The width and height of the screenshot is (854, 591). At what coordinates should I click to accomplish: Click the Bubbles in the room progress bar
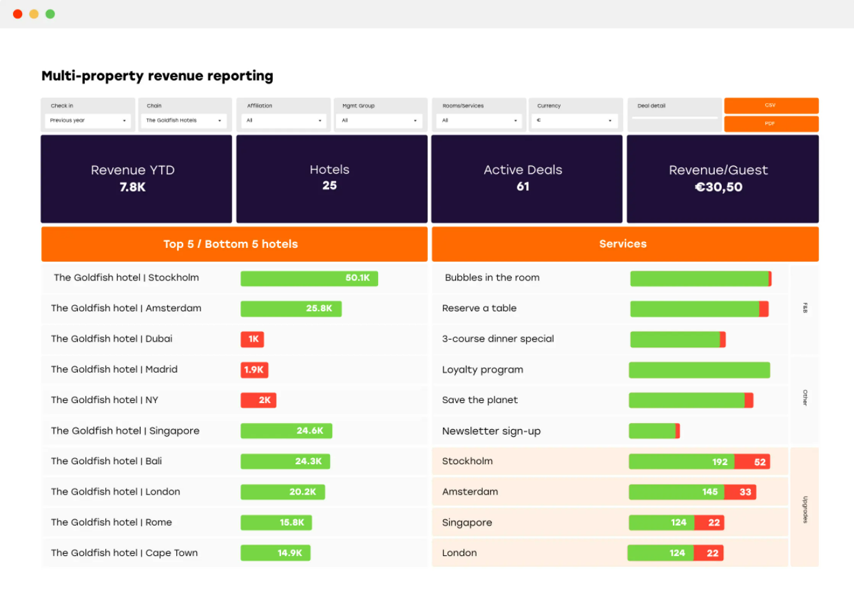click(x=700, y=278)
